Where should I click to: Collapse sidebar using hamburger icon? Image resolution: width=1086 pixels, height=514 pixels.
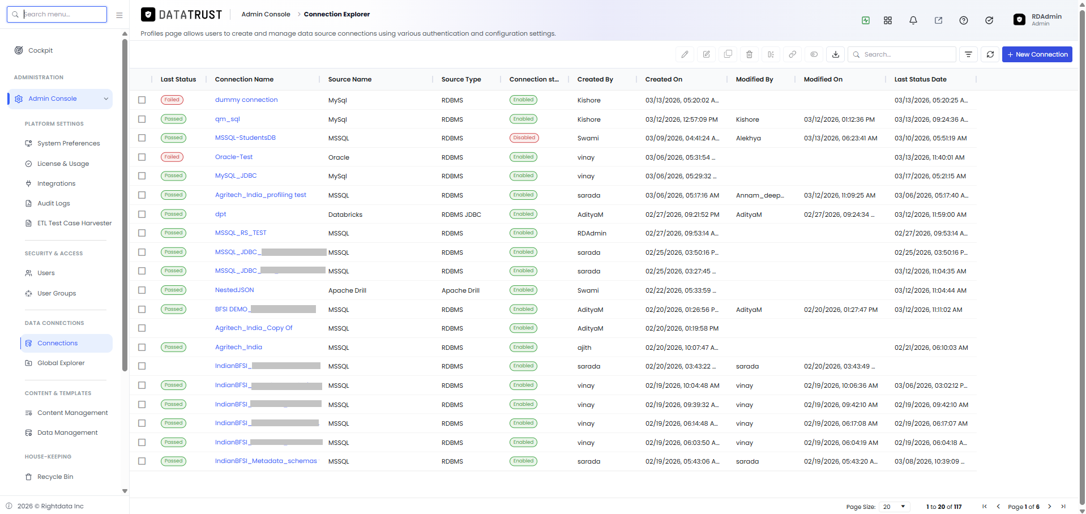click(119, 15)
